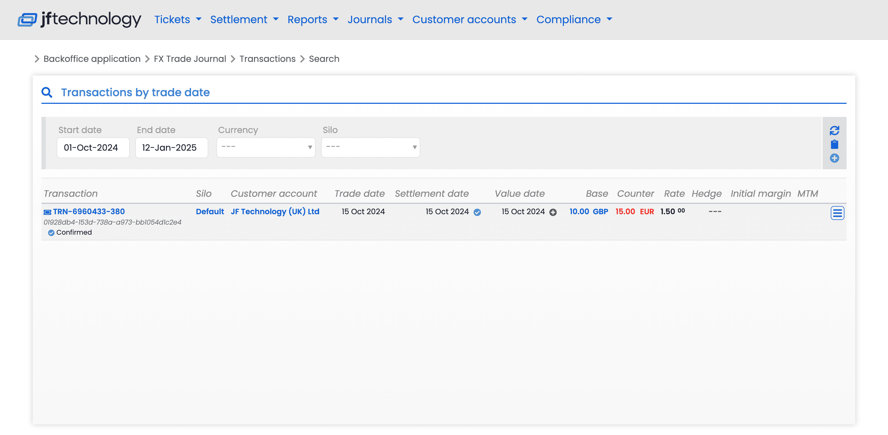
Task: Click the jftechnology logo icon
Action: pyautogui.click(x=27, y=19)
